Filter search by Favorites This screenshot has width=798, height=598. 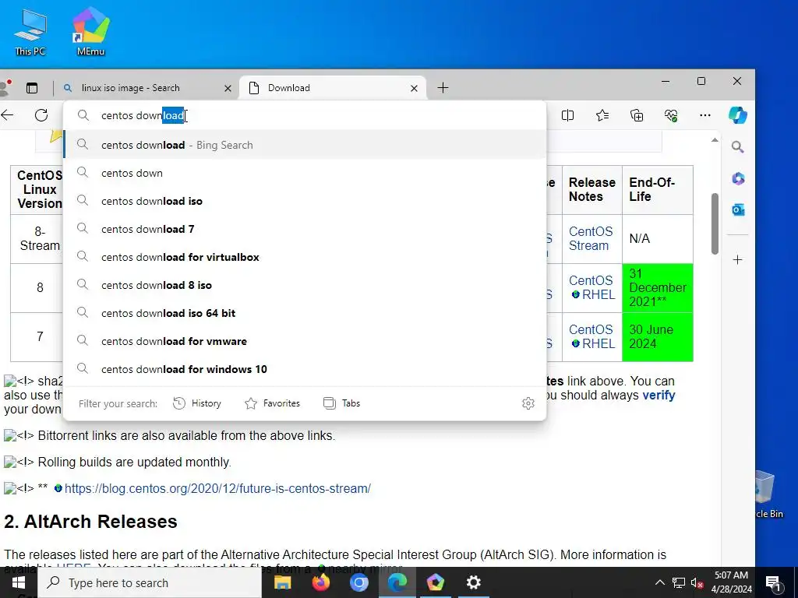[x=272, y=403]
